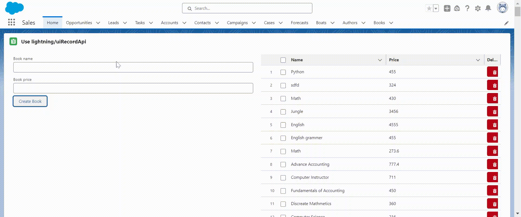The width and height of the screenshot is (521, 217).
Task: Select the checkbox for English grammer
Action: click(283, 138)
